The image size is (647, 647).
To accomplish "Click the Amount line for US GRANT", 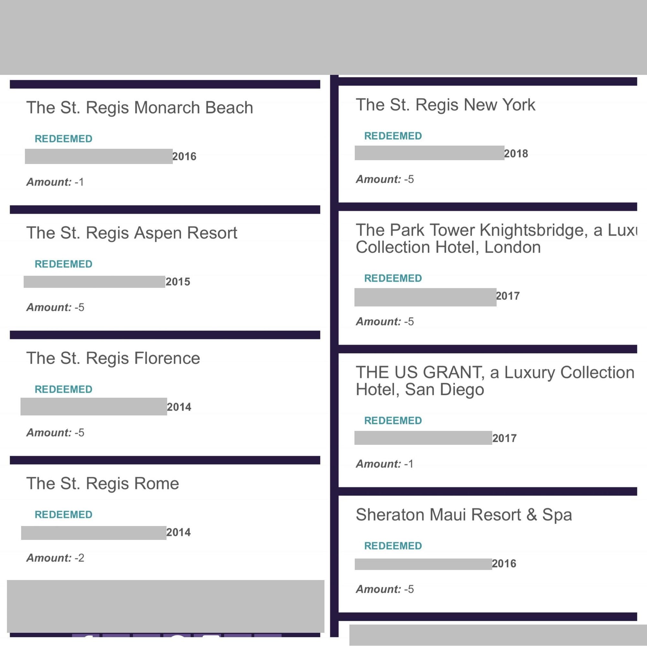I will click(384, 464).
